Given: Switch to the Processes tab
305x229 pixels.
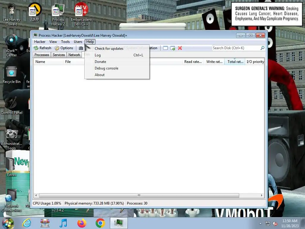Looking at the screenshot, I should coord(42,55).
